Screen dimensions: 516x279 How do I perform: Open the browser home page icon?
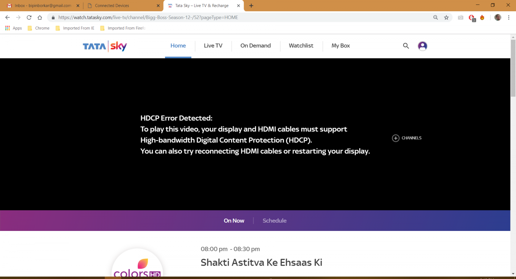pos(40,17)
